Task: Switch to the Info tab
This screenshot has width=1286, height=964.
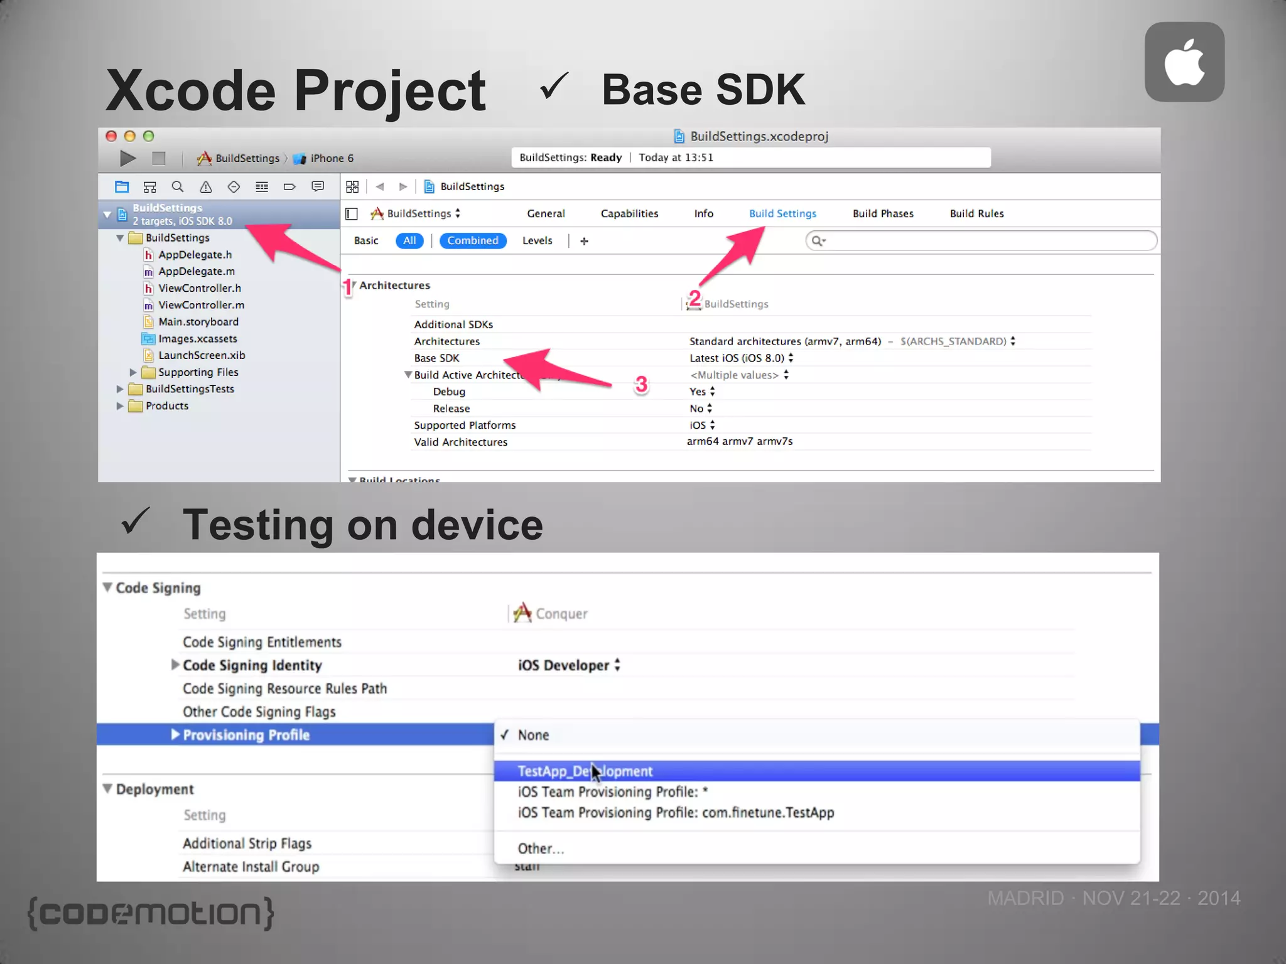Action: (x=703, y=213)
